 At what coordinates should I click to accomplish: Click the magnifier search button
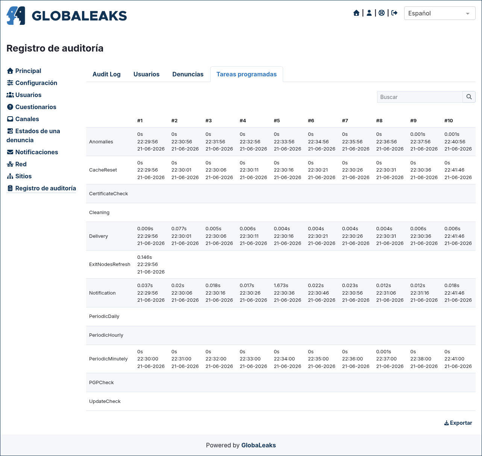tap(469, 97)
